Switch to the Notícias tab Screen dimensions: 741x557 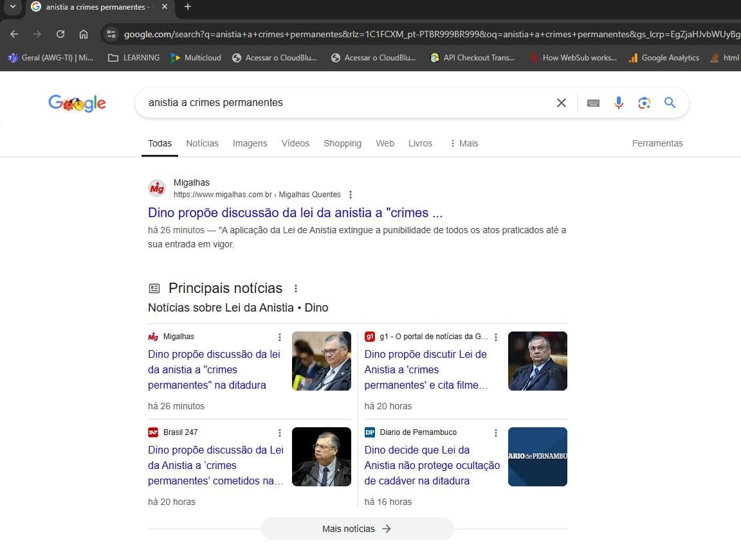(202, 143)
